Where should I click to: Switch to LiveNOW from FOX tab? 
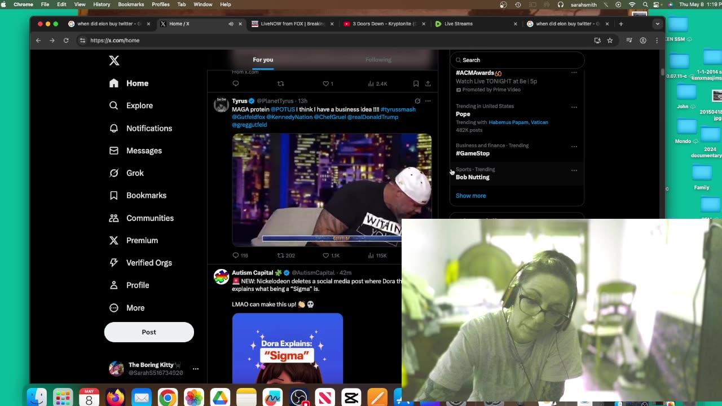(293, 24)
